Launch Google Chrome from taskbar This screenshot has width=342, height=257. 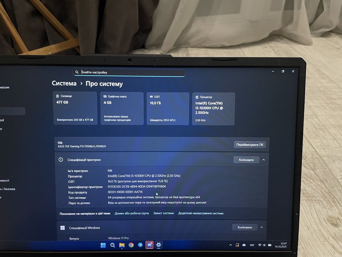(131, 245)
